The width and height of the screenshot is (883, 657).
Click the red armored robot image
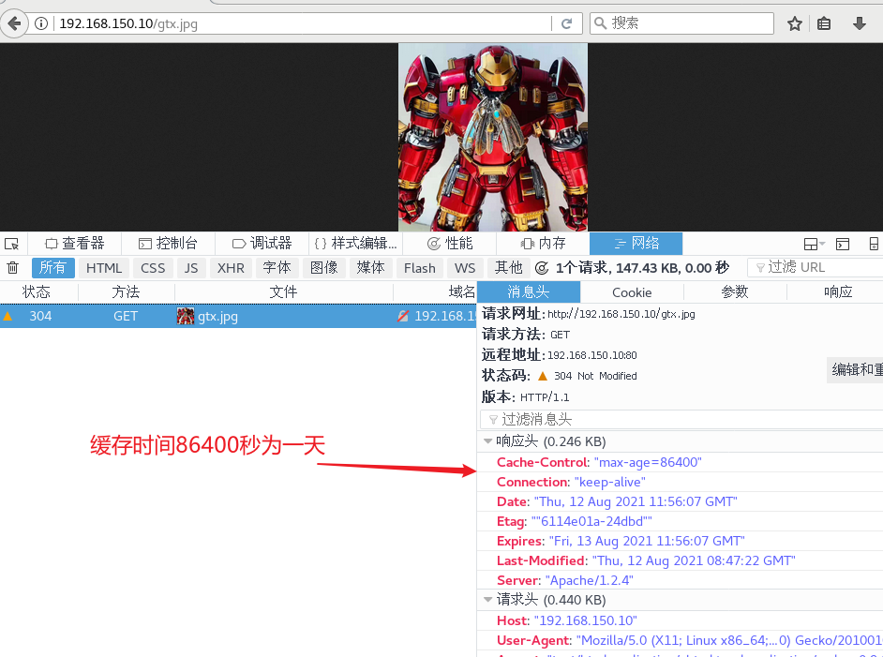coord(493,138)
